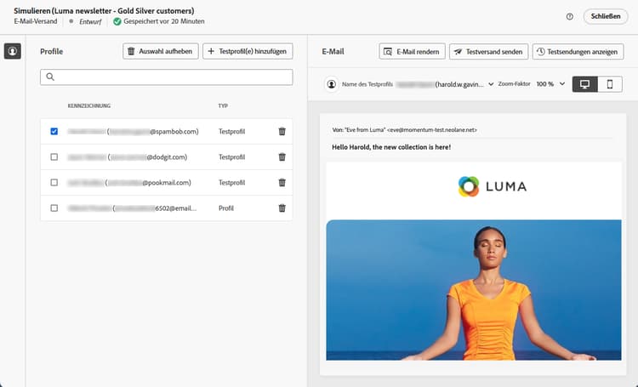Click the Luma logo in email preview
The width and height of the screenshot is (638, 387).
click(493, 186)
